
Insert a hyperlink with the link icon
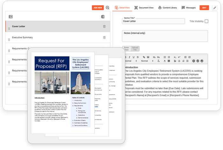(144, 57)
